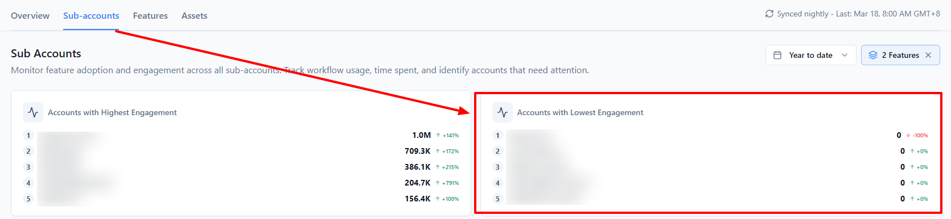Click rank 1 badge in Highest Engagement
This screenshot has height=219, width=951.
28,135
